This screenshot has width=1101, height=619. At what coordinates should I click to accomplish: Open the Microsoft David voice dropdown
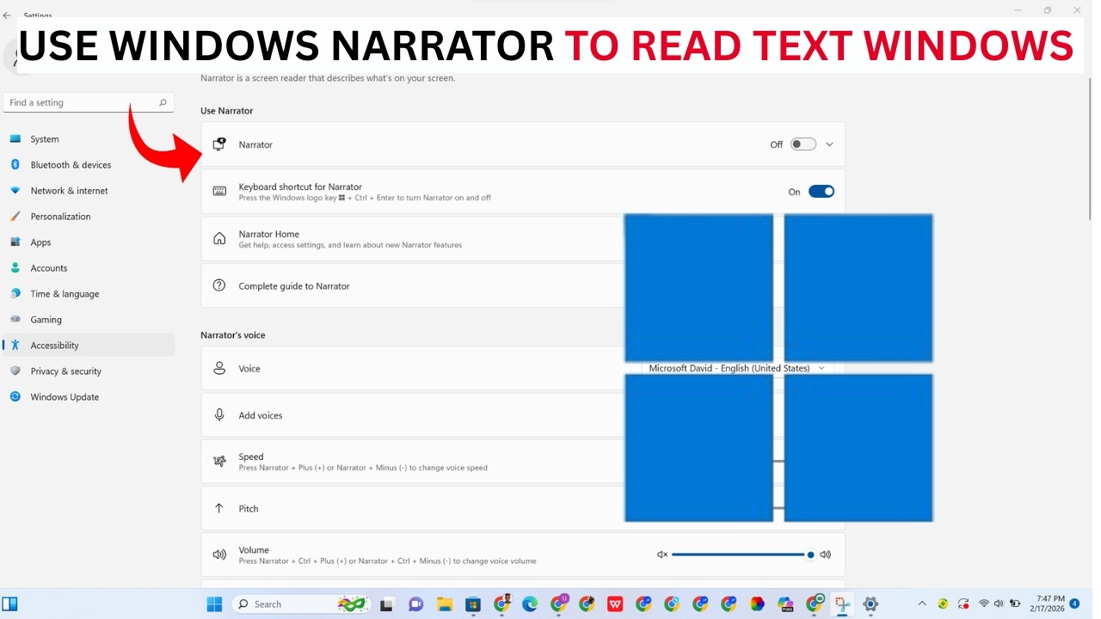click(x=737, y=368)
